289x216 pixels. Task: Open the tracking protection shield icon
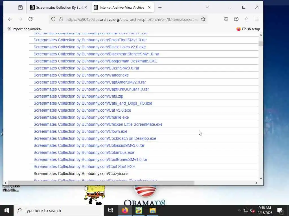pyautogui.click(x=53, y=19)
